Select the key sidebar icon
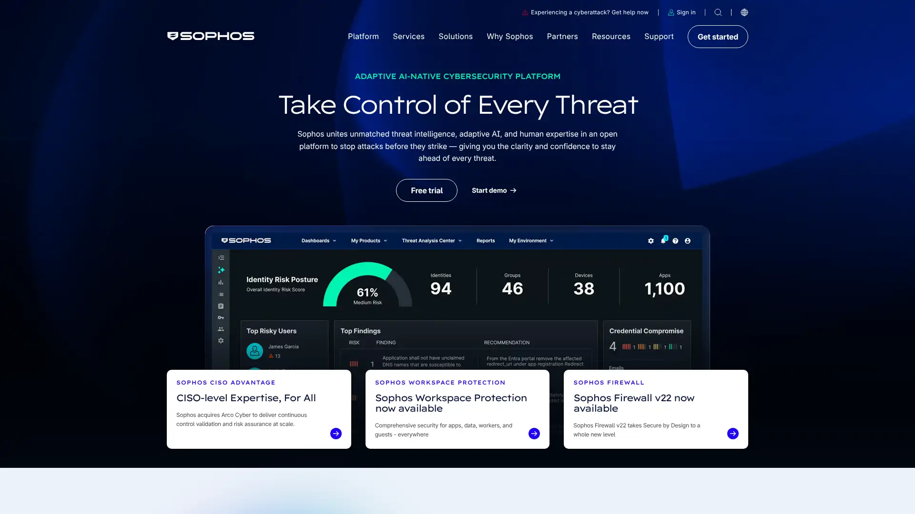Screen dimensions: 915x514 click(x=221, y=317)
